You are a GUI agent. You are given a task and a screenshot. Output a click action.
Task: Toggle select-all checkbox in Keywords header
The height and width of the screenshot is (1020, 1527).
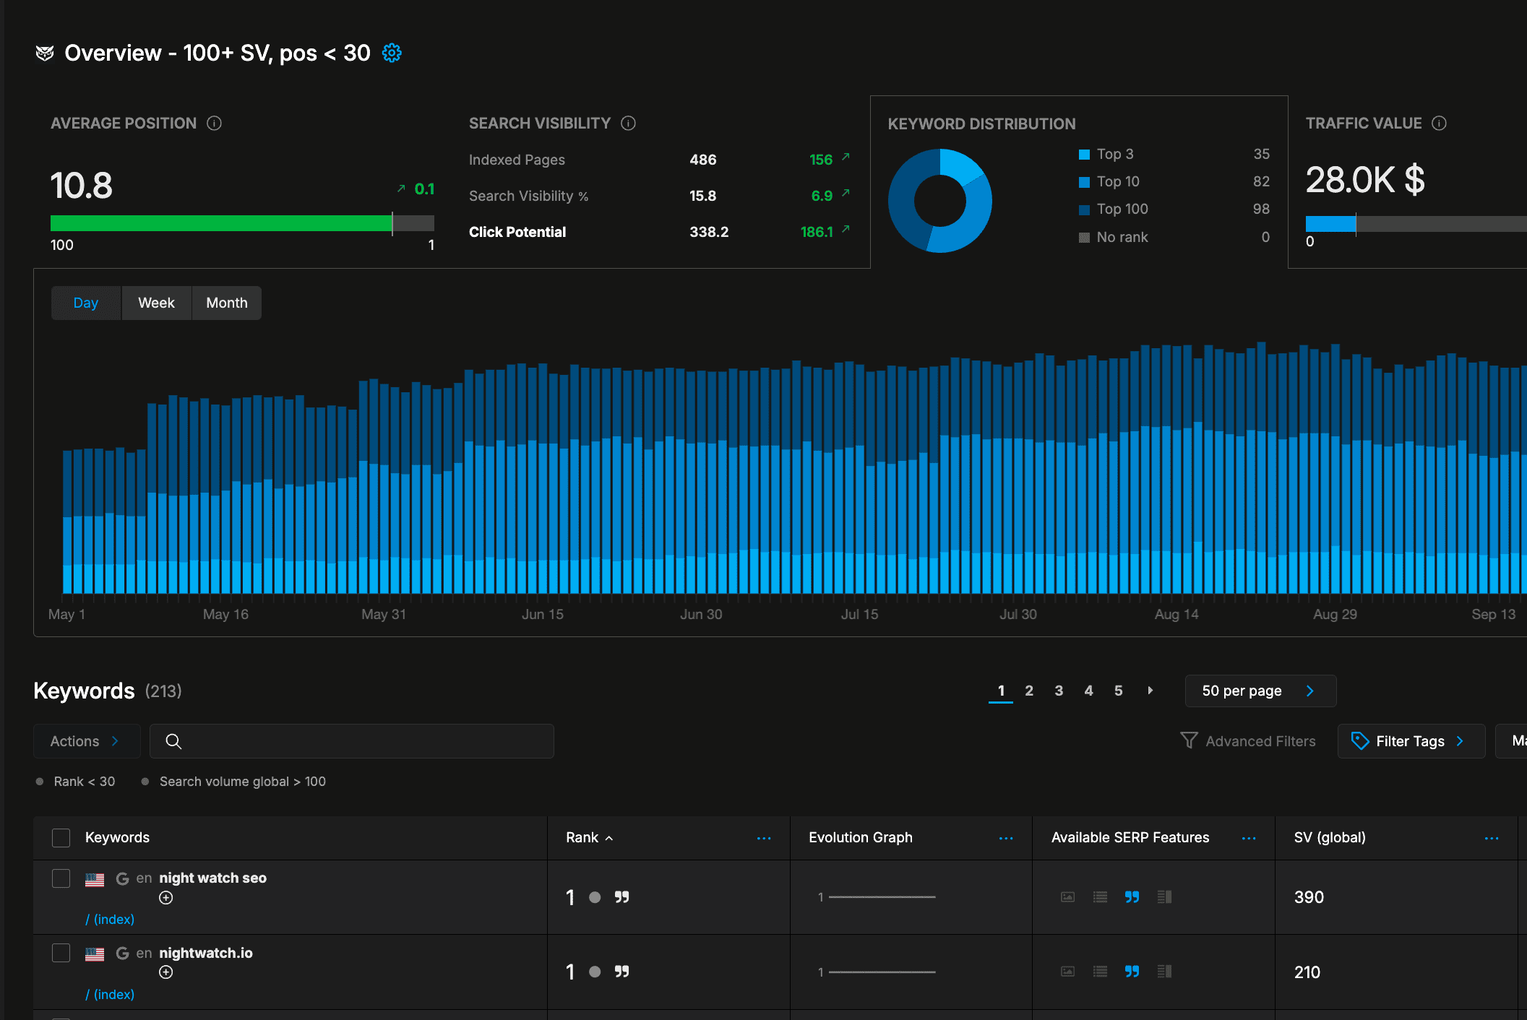click(61, 838)
